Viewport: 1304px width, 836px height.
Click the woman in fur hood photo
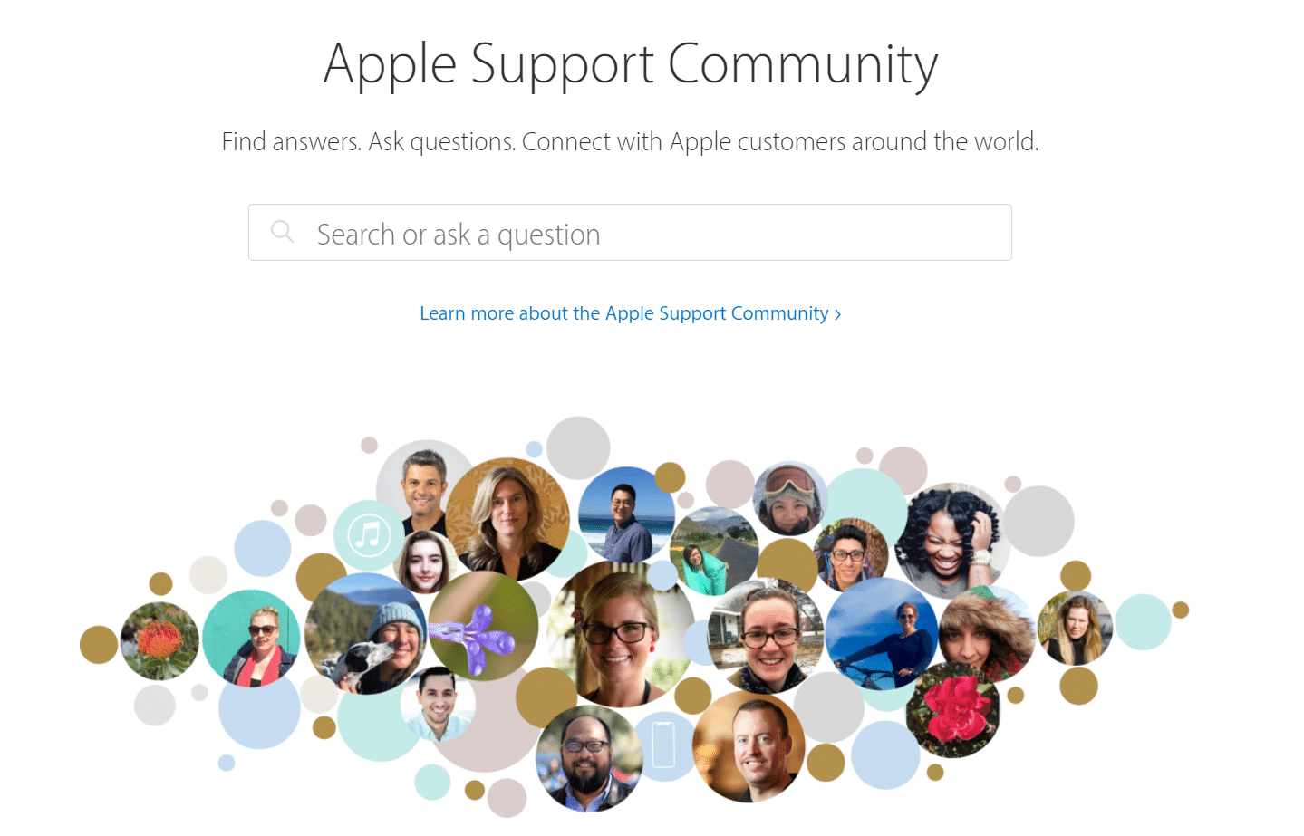987,634
